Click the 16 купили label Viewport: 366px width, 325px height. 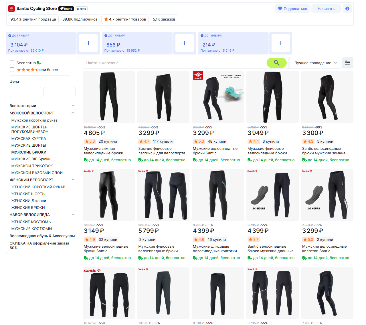217,239
